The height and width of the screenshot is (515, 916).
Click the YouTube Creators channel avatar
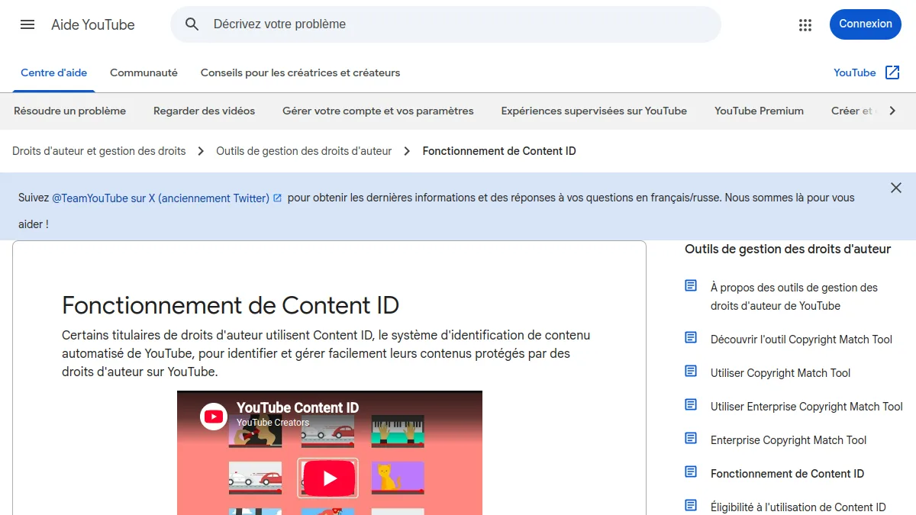pos(214,416)
